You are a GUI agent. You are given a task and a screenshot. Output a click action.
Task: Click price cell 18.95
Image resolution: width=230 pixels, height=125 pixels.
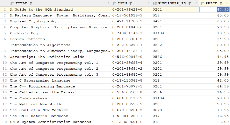215,110
